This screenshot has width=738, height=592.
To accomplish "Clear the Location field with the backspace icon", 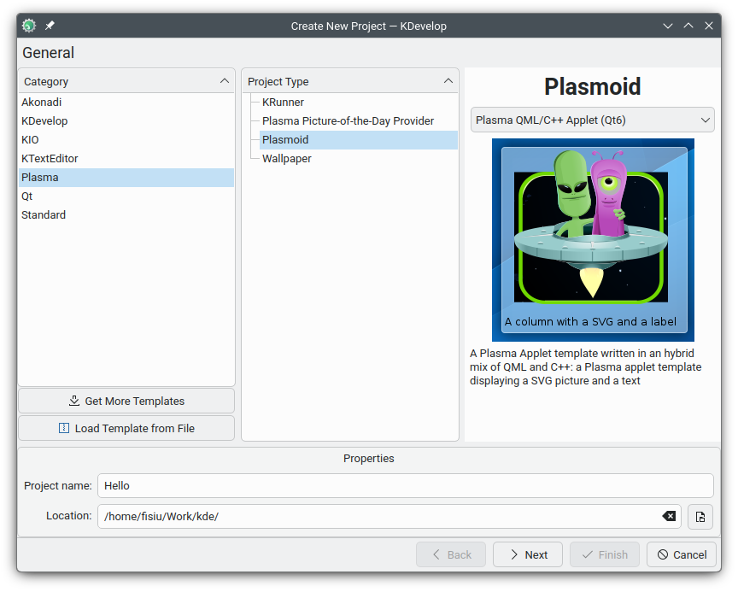I will point(669,516).
